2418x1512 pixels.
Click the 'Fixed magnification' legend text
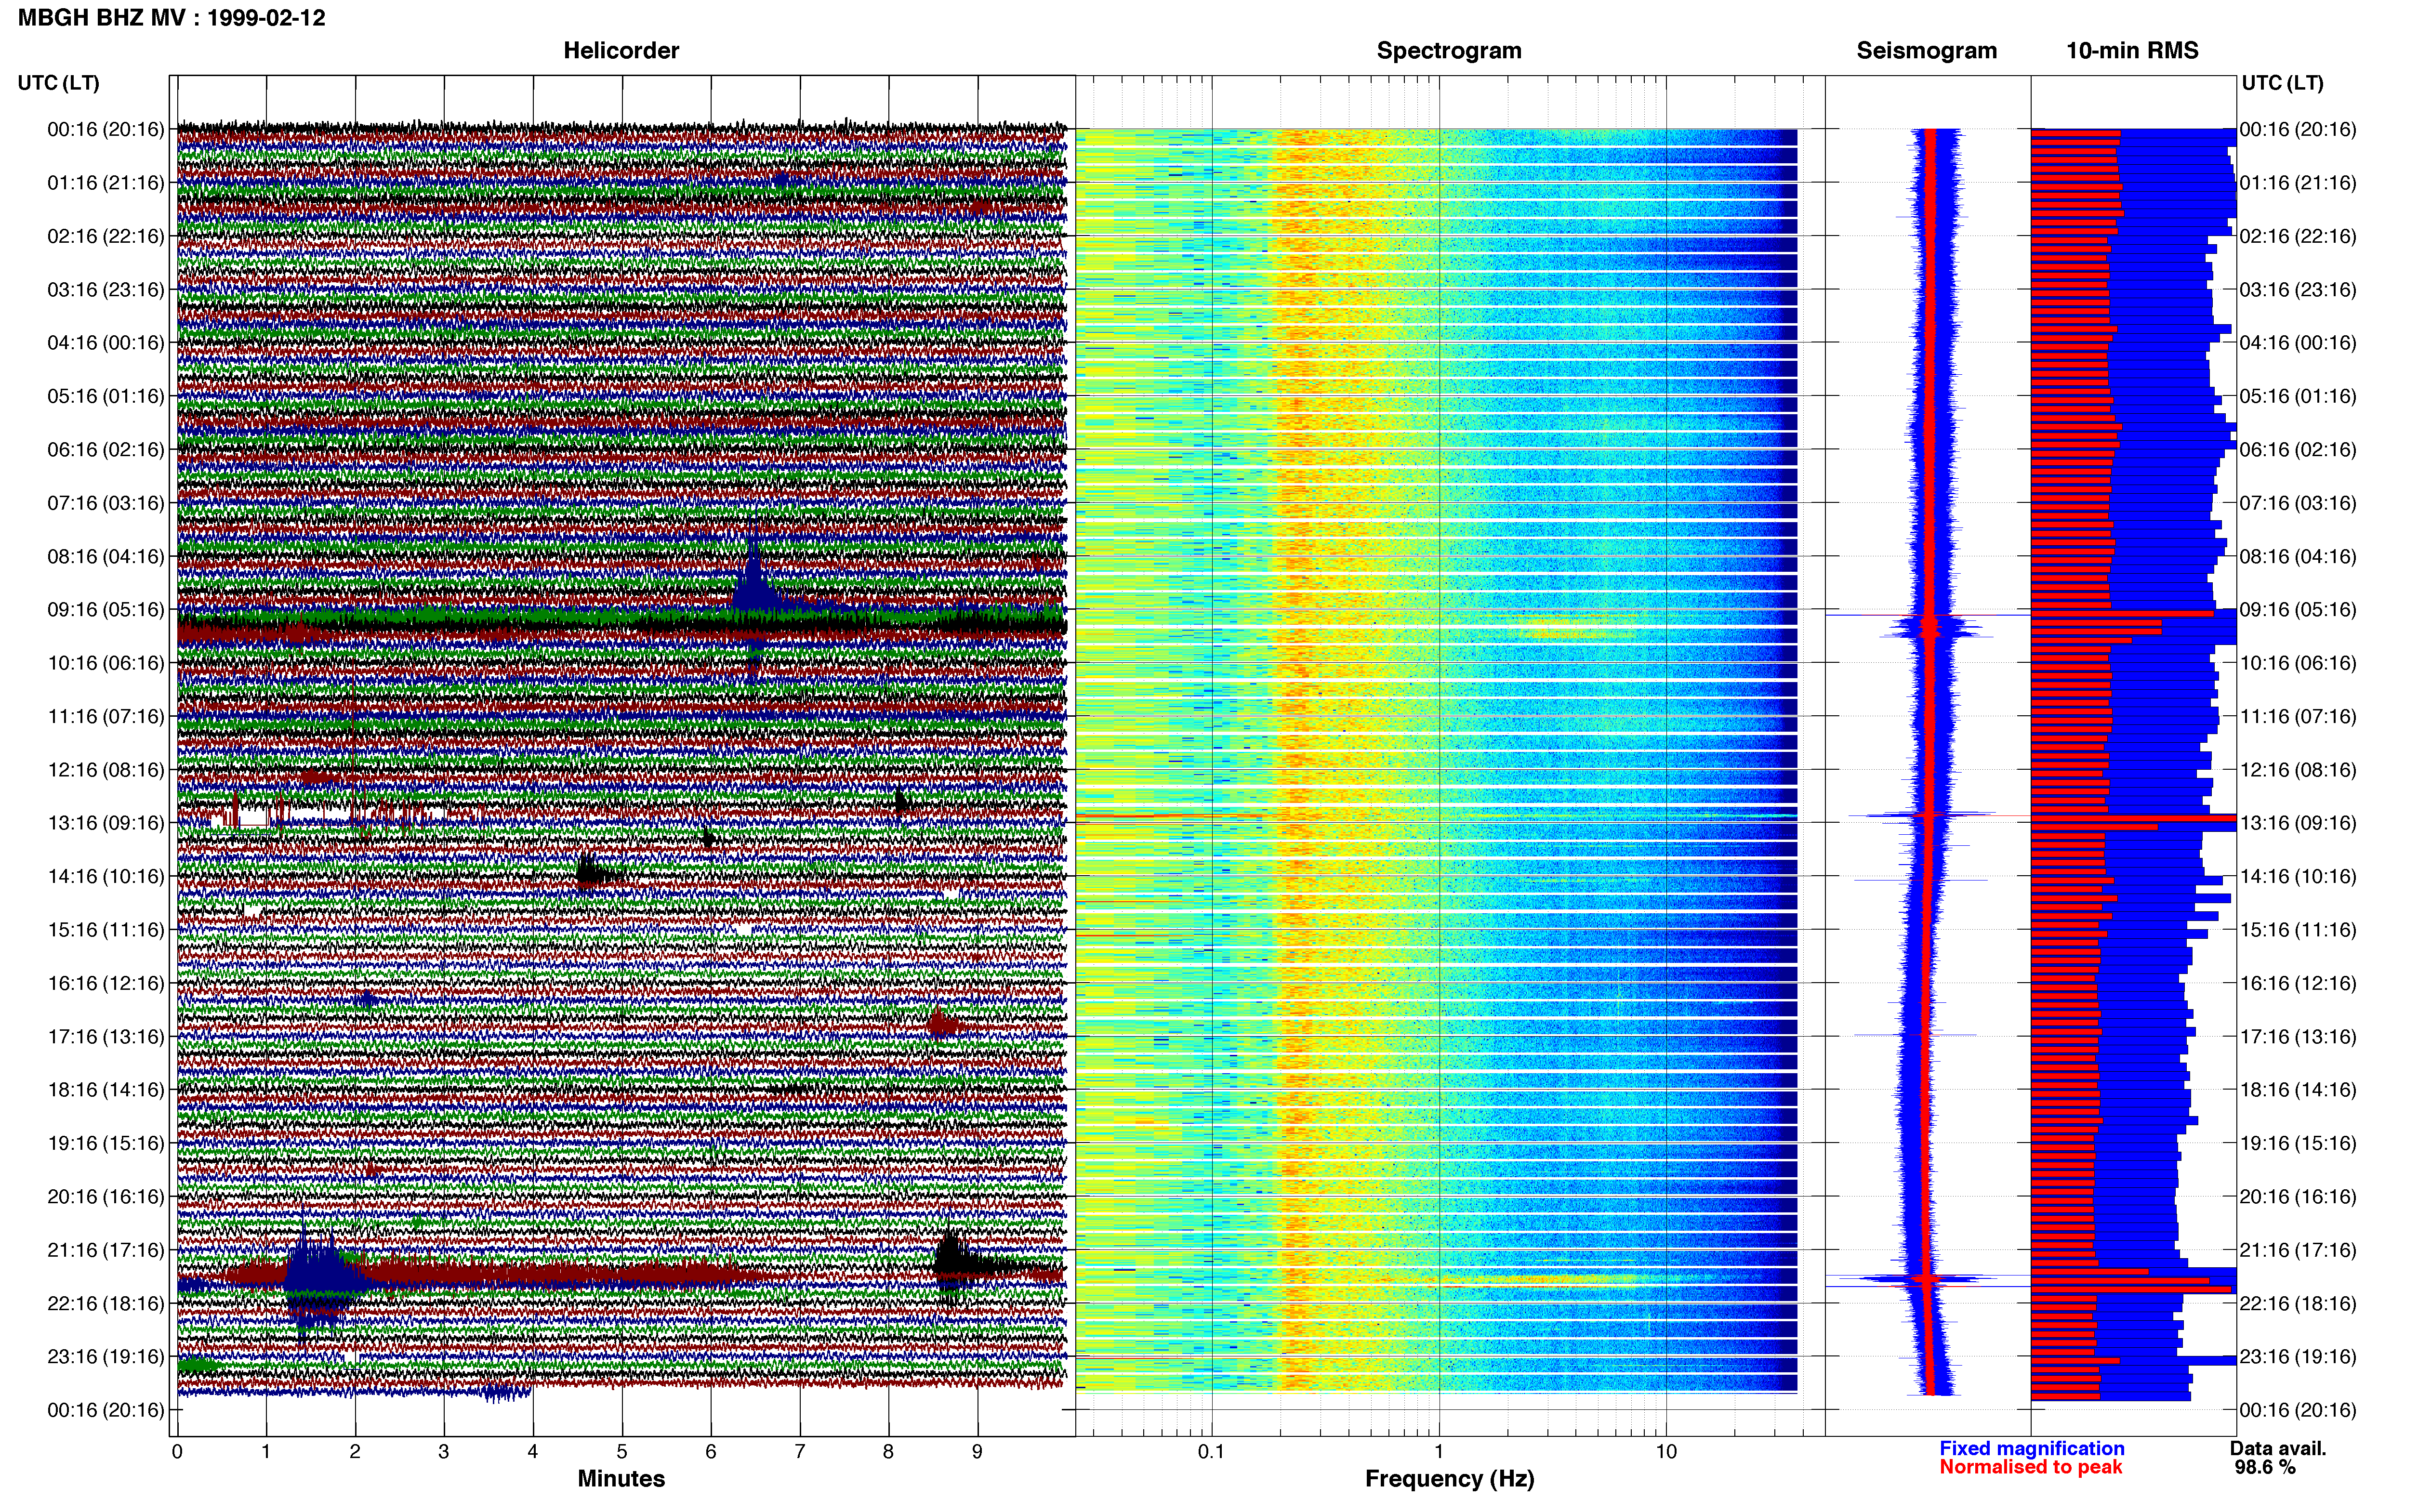2031,1448
